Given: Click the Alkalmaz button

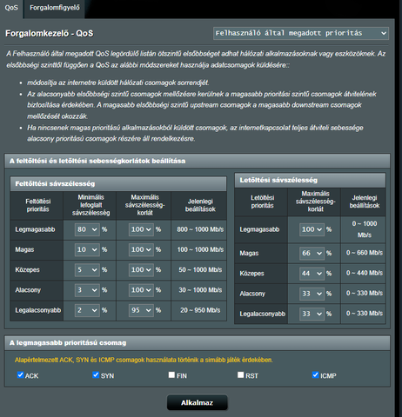Looking at the screenshot, I should pos(198,403).
